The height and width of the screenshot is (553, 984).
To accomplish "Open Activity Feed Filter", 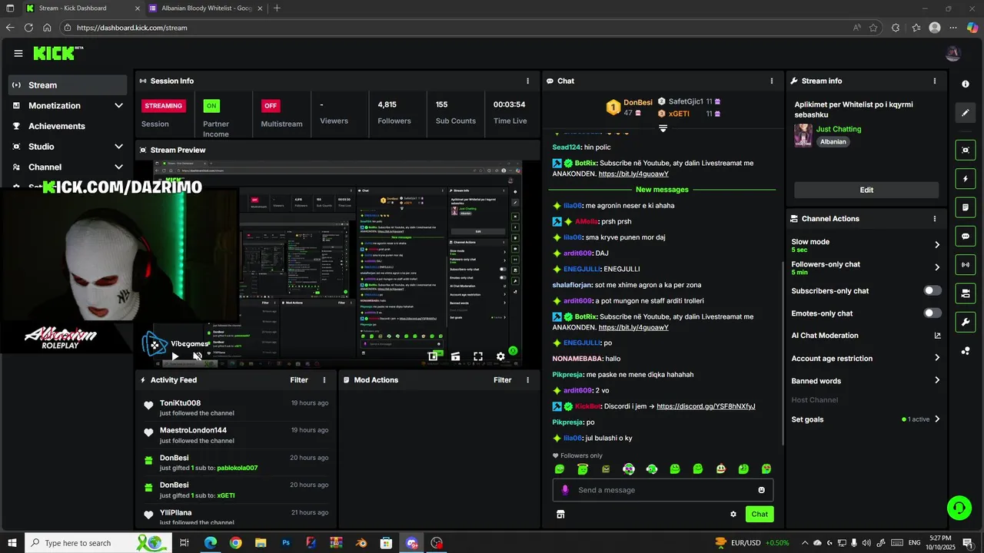I will click(x=299, y=380).
